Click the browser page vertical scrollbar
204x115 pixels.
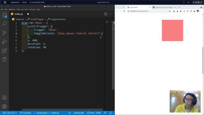(203, 60)
